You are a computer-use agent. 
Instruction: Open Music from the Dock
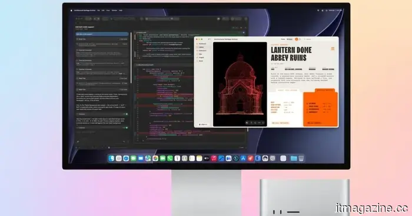(214, 158)
